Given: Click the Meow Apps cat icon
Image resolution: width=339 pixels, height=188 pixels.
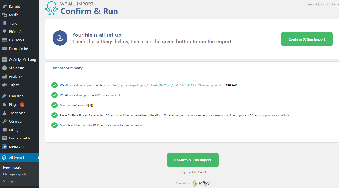Looking at the screenshot, I should 4,147.
